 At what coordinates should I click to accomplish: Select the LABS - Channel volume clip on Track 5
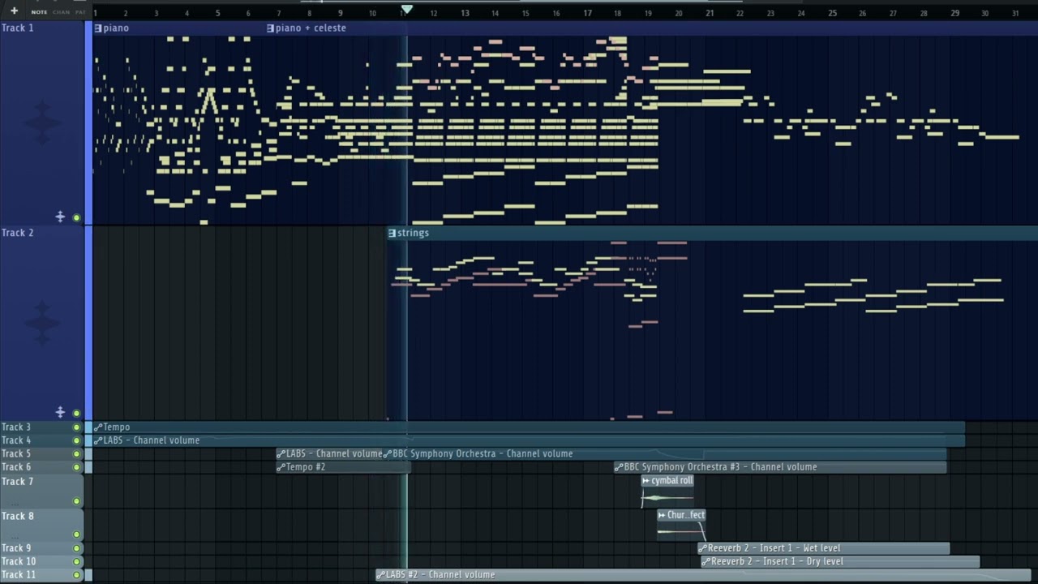click(329, 454)
